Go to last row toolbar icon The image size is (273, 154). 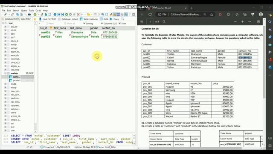[63, 15]
